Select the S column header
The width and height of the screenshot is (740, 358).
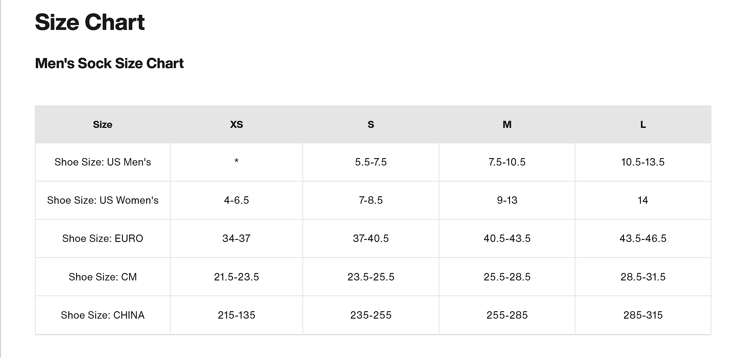pyautogui.click(x=371, y=125)
